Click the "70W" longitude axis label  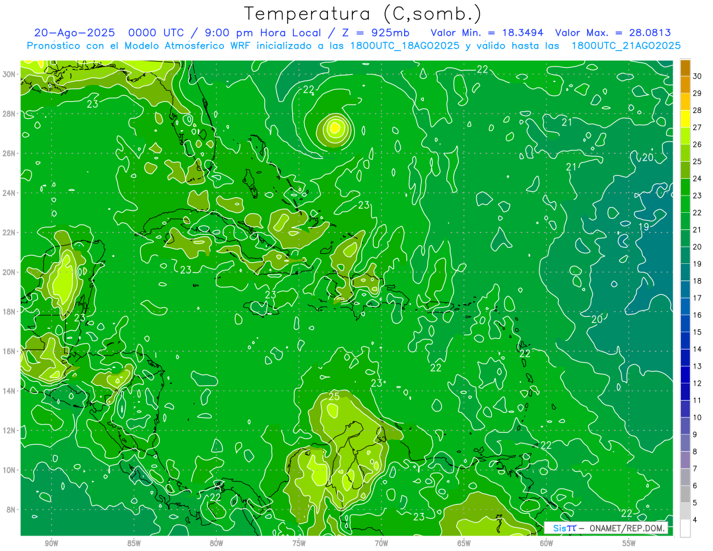tap(381, 543)
